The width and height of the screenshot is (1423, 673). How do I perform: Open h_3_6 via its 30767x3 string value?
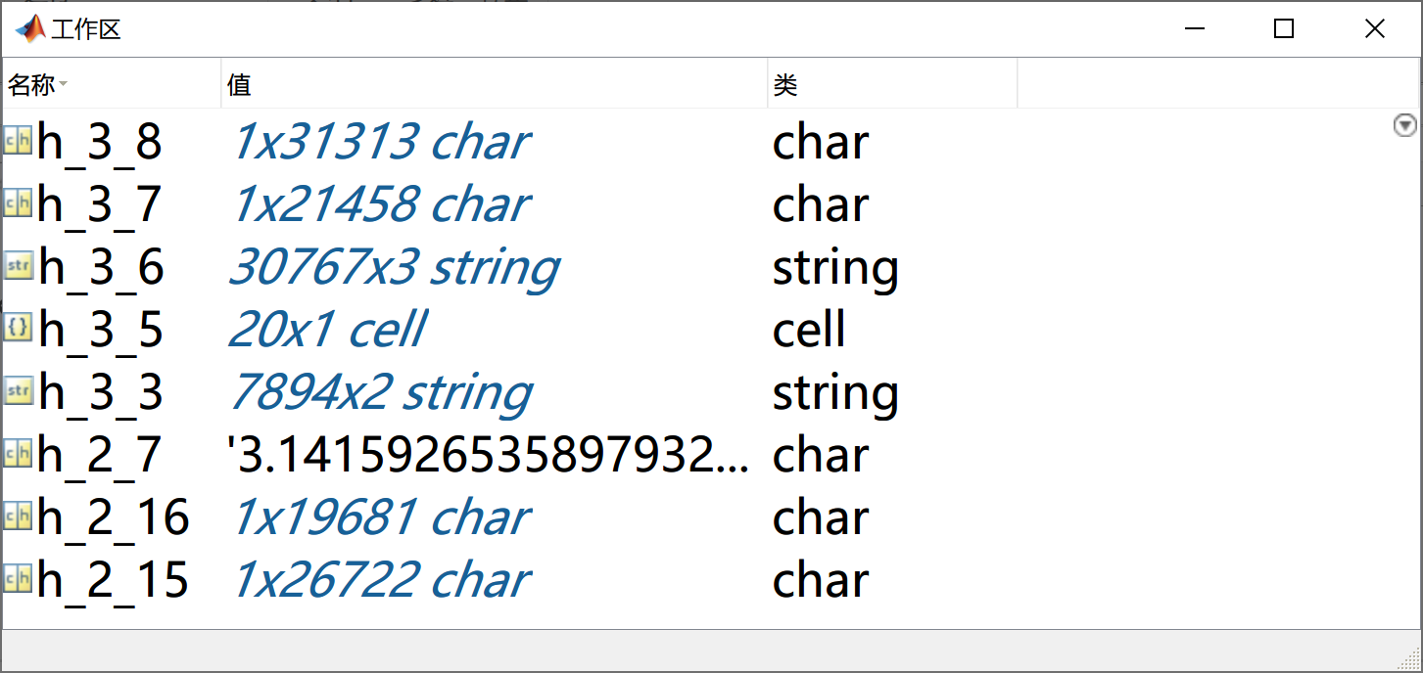click(394, 266)
